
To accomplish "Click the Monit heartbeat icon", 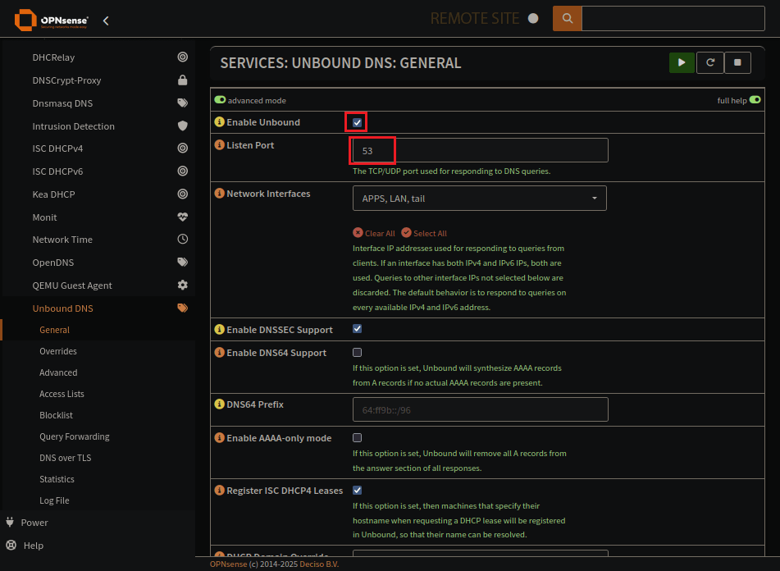I will point(183,217).
